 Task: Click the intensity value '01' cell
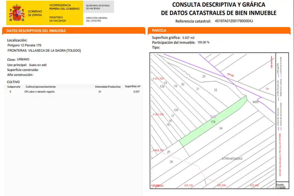point(100,92)
